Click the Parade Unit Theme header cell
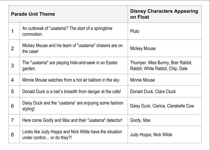Viewport: 210px width, 150px height. pos(68,14)
